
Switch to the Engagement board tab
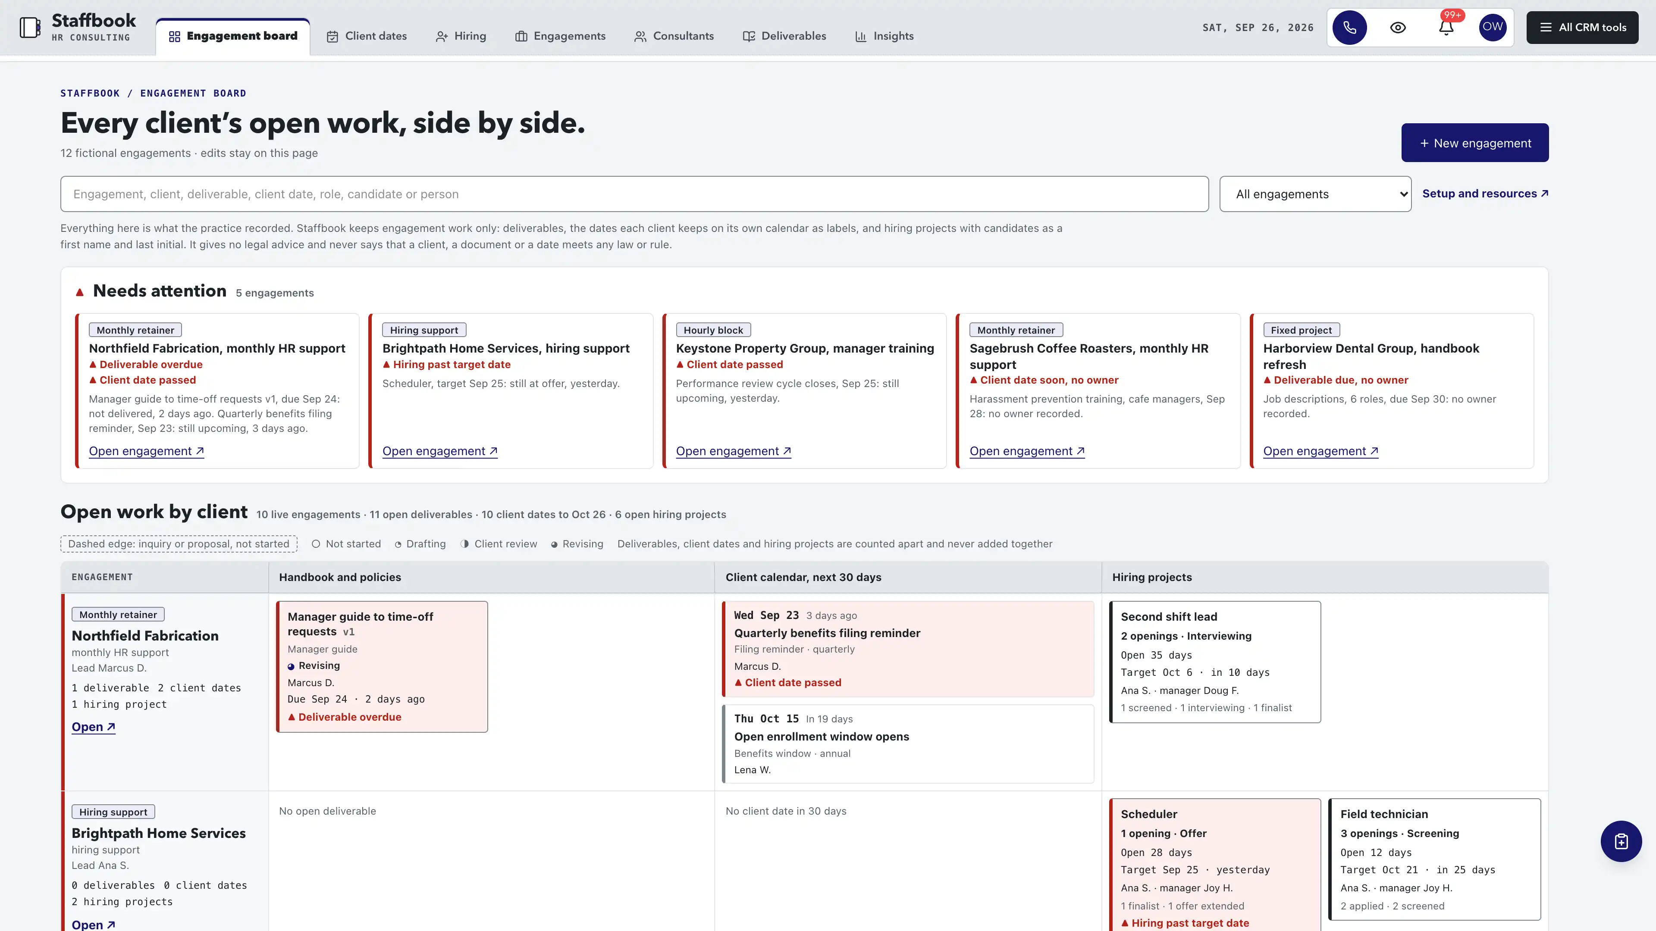(233, 36)
